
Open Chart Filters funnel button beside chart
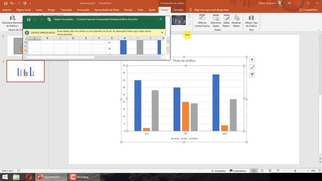252,75
